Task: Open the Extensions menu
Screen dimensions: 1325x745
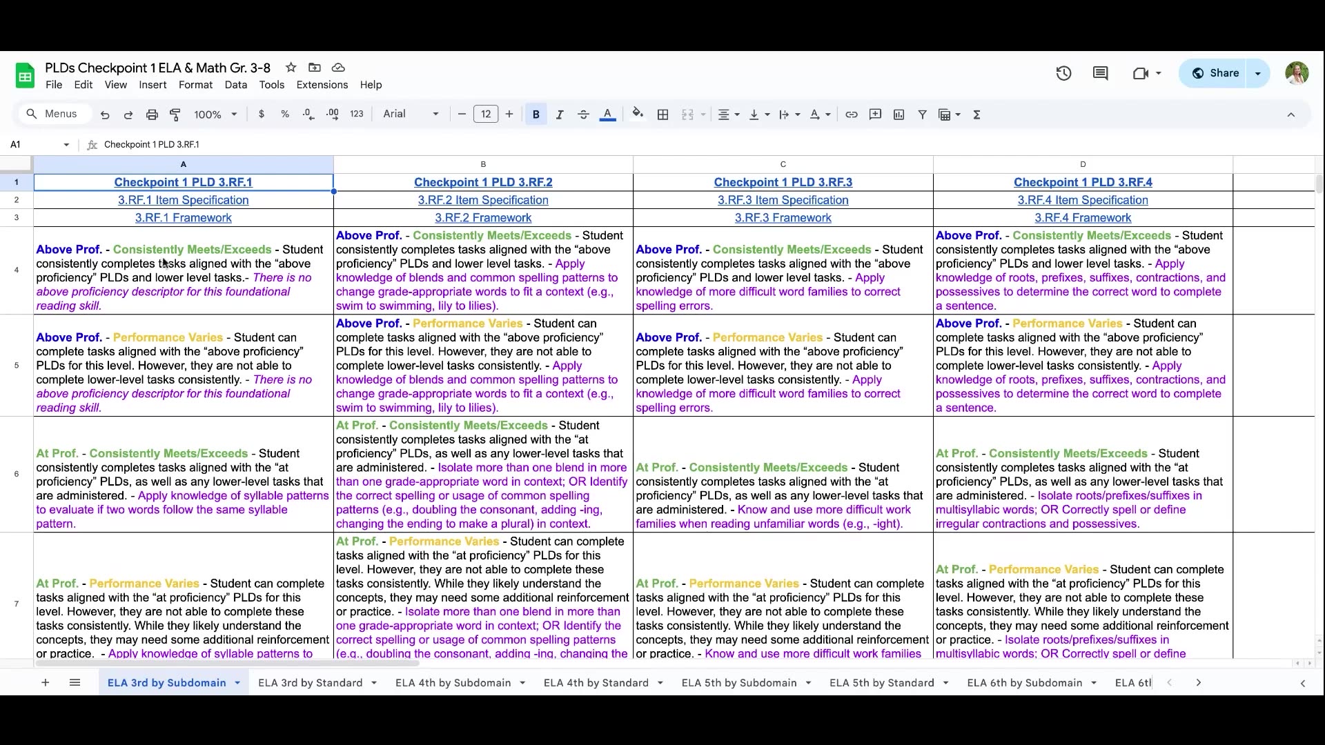Action: pyautogui.click(x=322, y=85)
